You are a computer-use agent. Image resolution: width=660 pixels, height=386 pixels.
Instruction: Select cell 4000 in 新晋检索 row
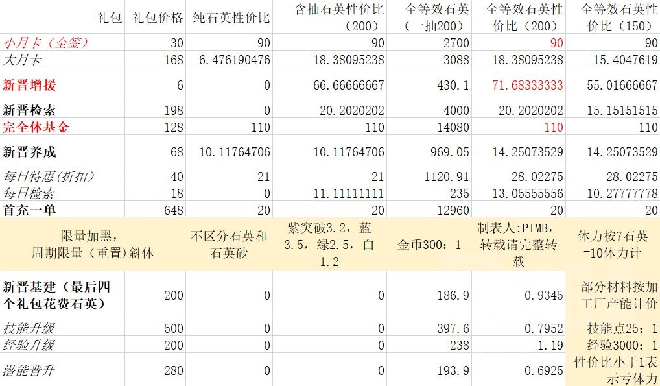point(429,110)
